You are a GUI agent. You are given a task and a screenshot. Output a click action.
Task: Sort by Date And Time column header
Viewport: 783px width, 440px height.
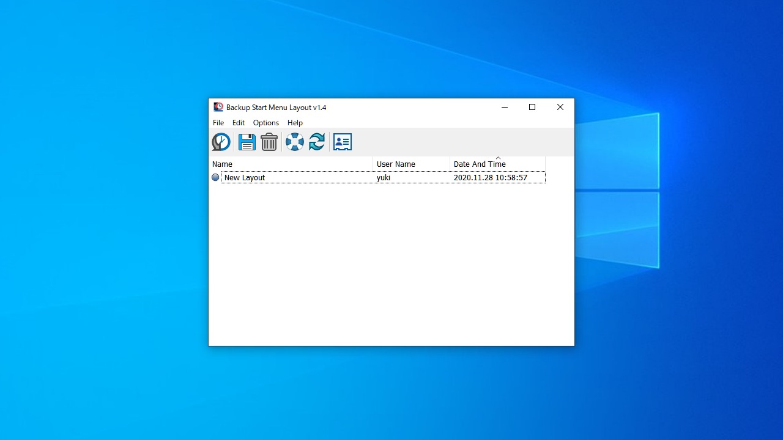coord(497,164)
